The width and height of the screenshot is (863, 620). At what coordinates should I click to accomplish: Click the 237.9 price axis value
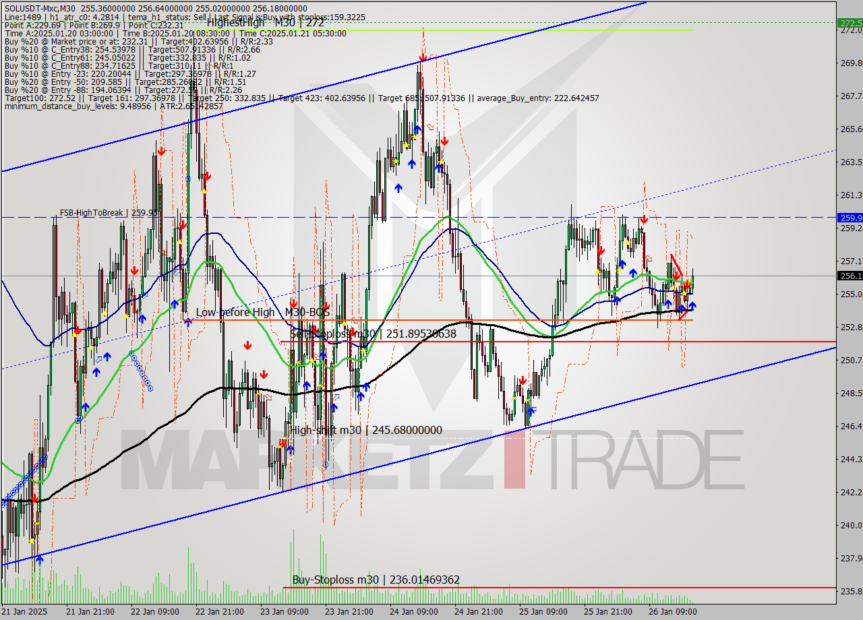coord(850,559)
